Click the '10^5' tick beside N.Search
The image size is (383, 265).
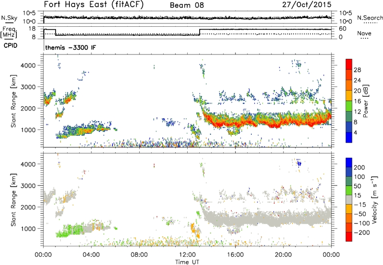346,13
